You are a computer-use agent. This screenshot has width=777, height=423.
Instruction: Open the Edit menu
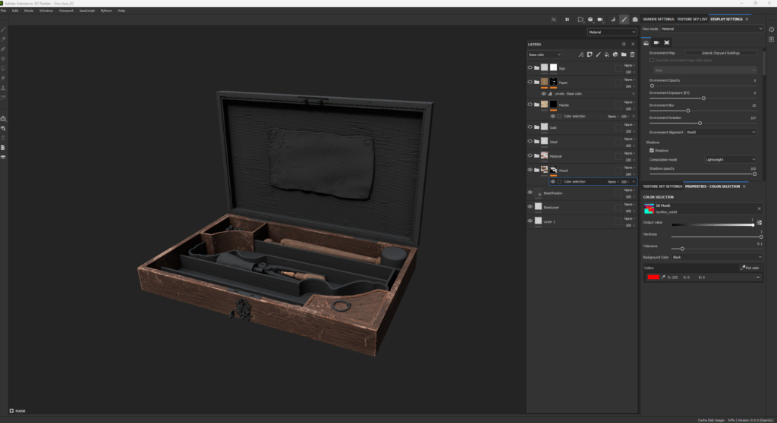point(15,11)
